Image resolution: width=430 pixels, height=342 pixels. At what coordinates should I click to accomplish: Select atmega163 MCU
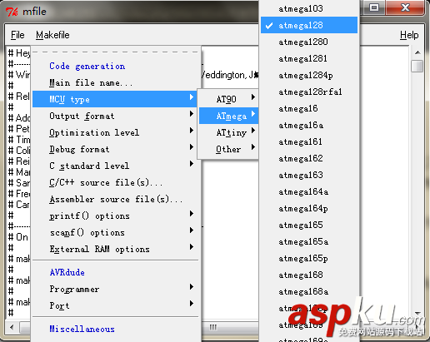(309, 175)
